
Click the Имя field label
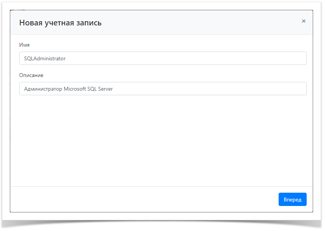24,45
